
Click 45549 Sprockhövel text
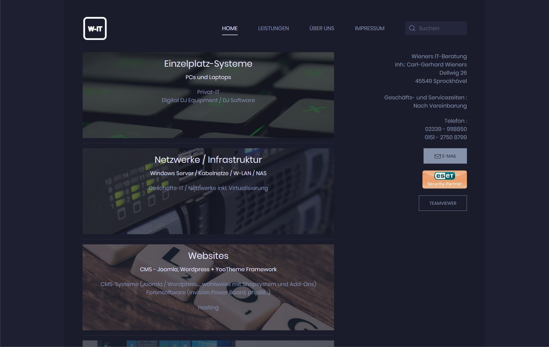[441, 81]
